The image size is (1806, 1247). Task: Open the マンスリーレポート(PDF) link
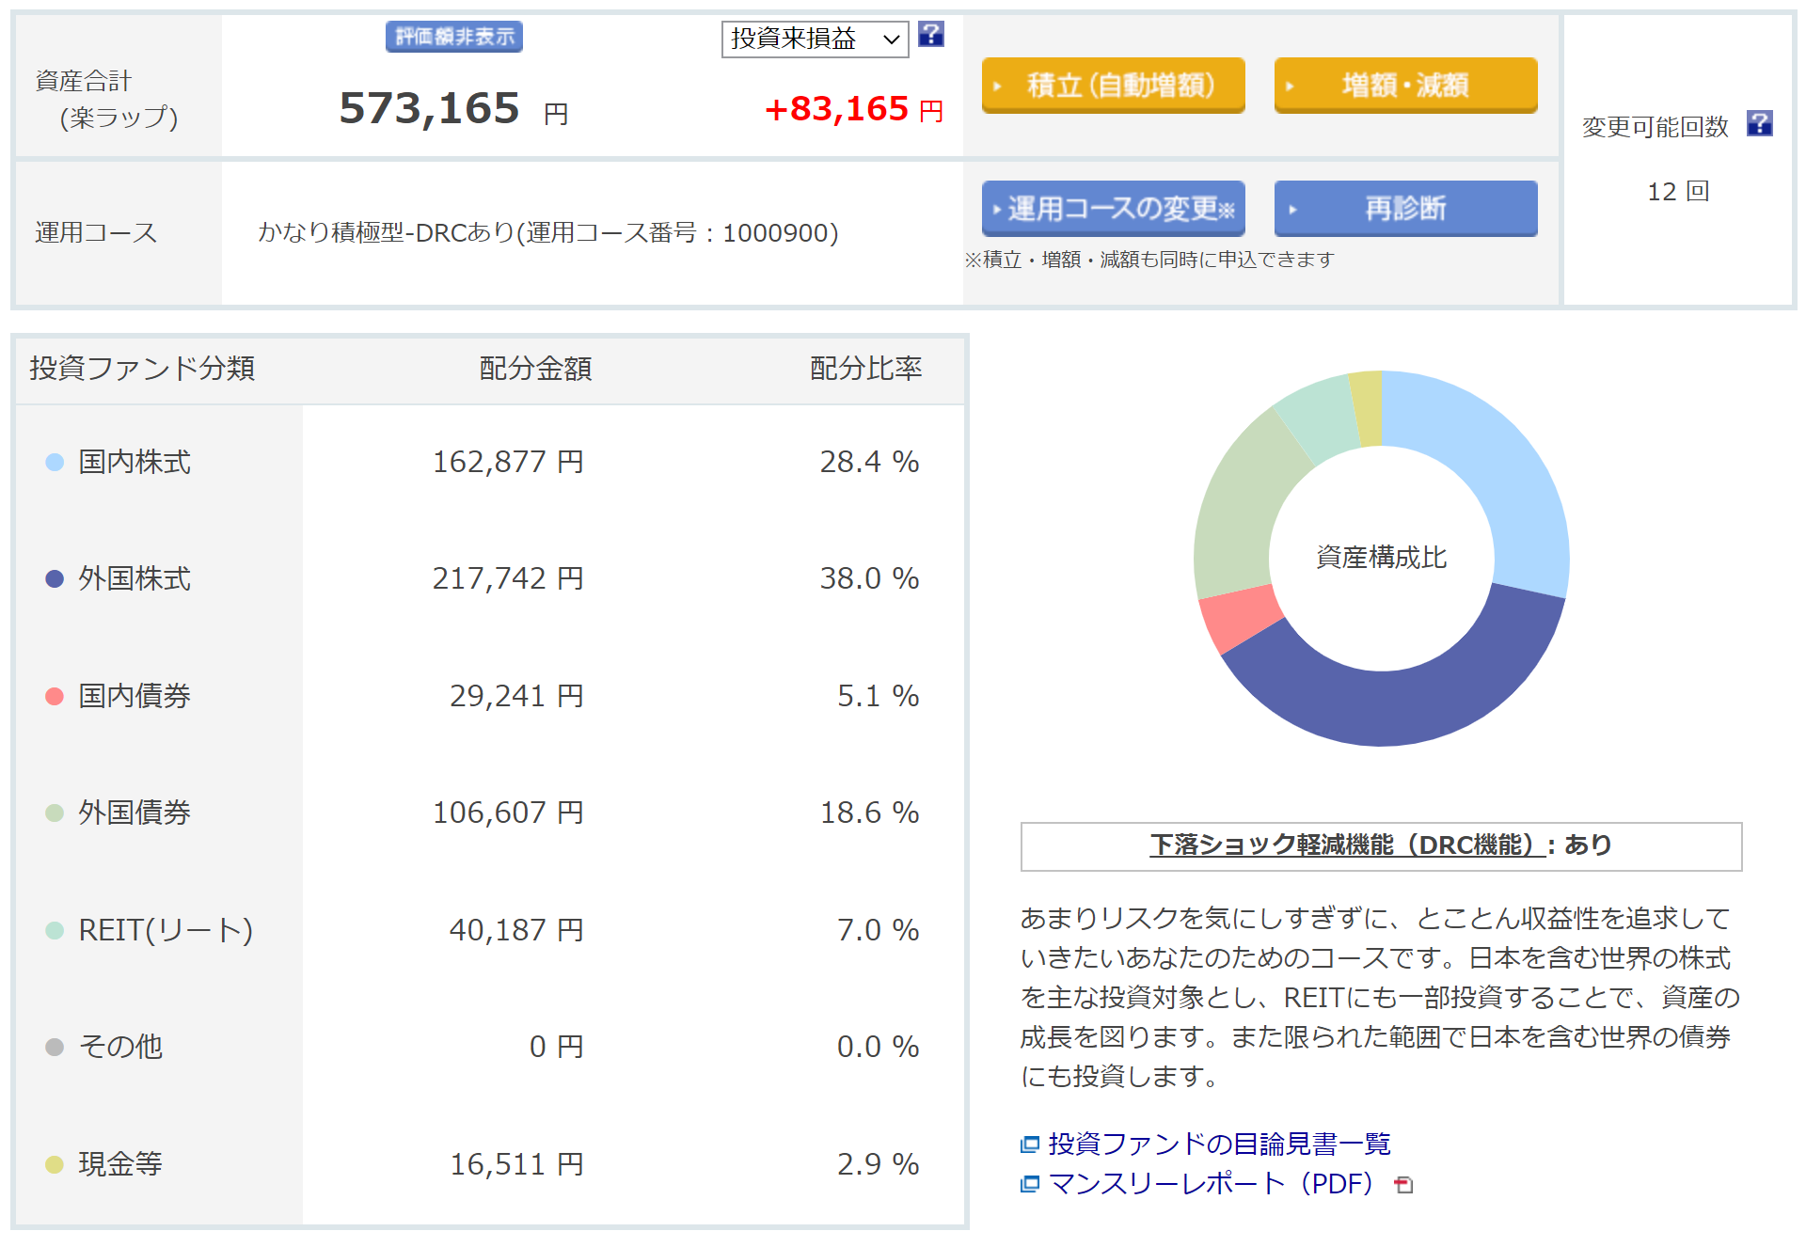point(1213,1184)
